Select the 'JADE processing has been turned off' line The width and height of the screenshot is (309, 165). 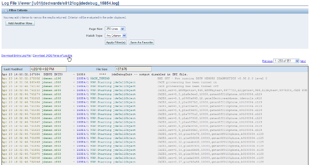[188, 86]
